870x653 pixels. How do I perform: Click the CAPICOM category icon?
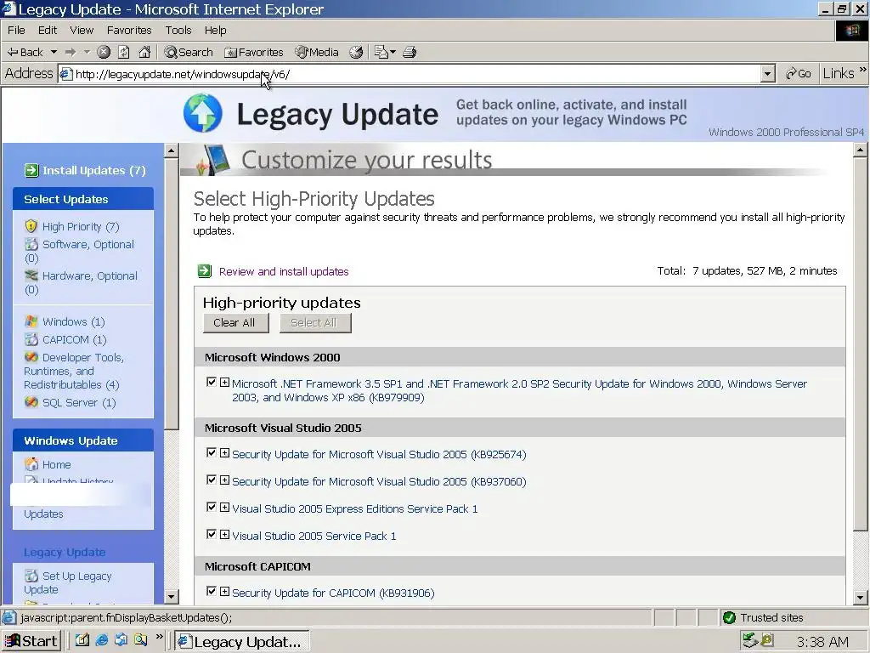[31, 339]
